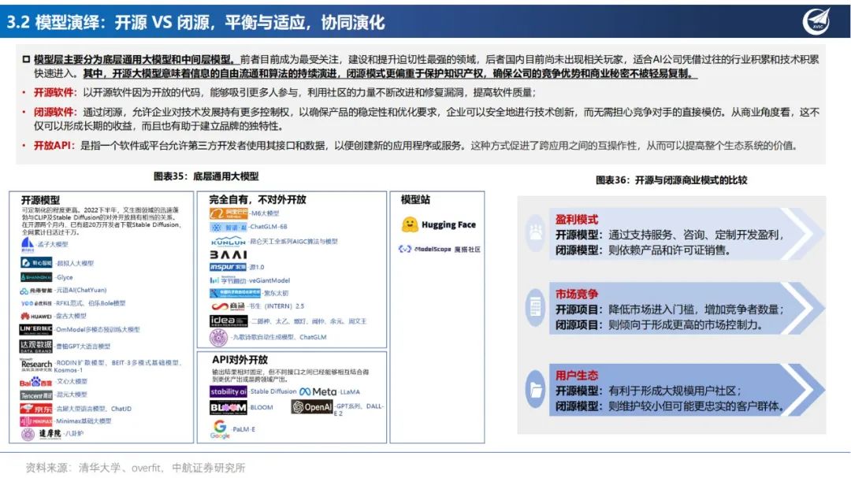This screenshot has height=478, width=851.
Task: Click the Tsinghua purple seal beside ChatGLM
Action: coord(219,338)
